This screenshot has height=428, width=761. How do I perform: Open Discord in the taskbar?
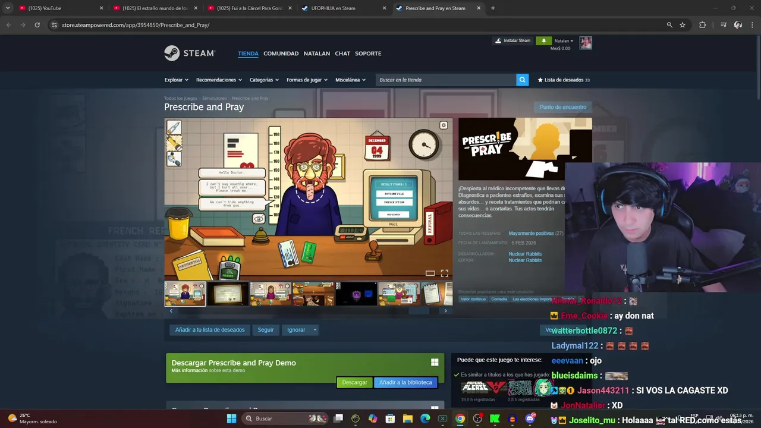(x=530, y=418)
